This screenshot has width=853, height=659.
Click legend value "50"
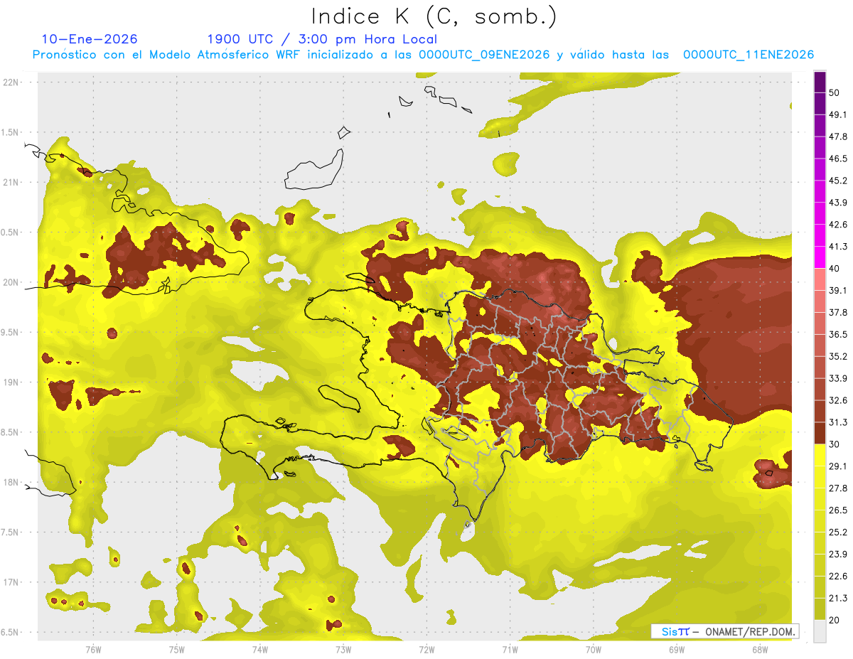pyautogui.click(x=835, y=92)
